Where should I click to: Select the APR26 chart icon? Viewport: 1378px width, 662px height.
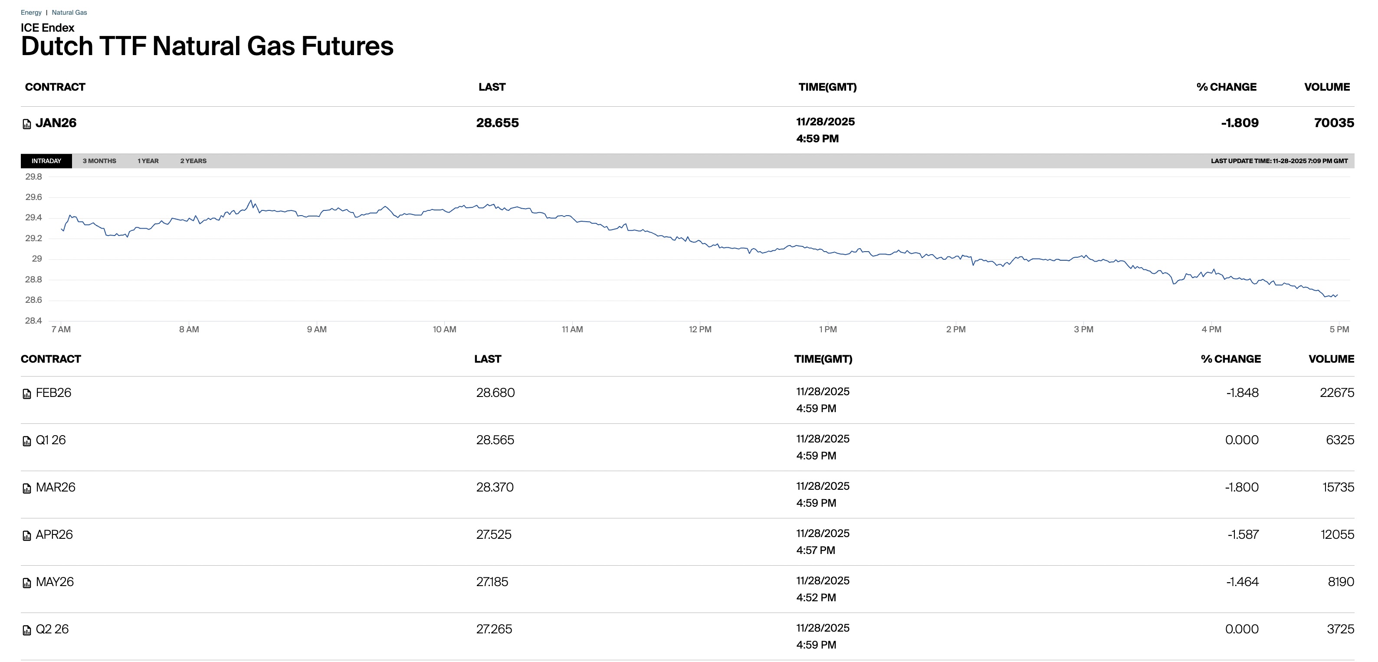27,536
